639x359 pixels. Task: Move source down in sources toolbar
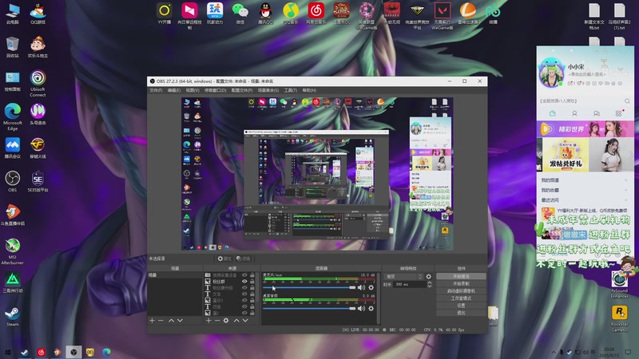pos(245,321)
